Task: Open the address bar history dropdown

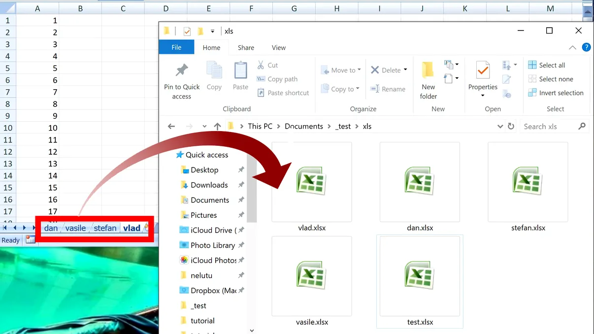Action: pyautogui.click(x=500, y=126)
